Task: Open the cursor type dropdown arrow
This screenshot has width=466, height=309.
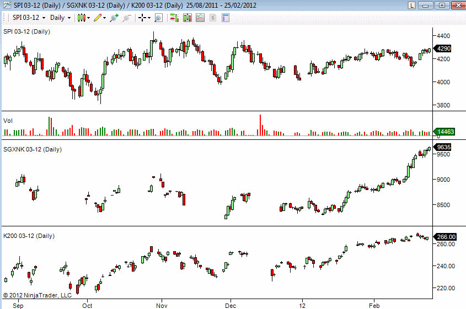Action: (149, 18)
